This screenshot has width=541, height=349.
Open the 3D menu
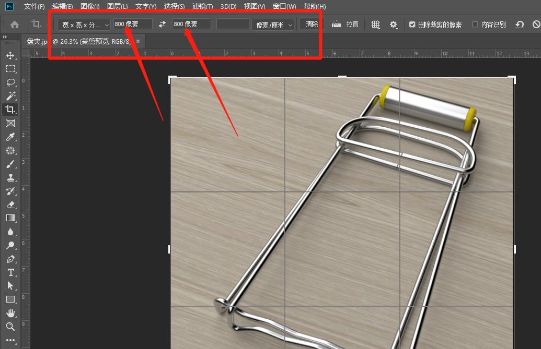tap(228, 6)
